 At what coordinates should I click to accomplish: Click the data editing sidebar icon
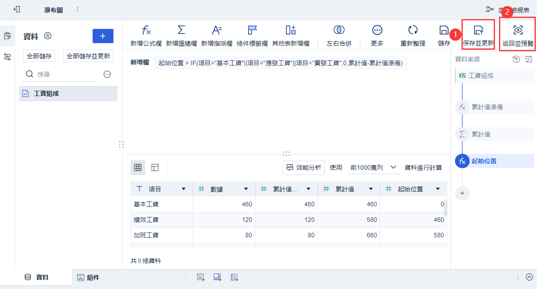pyautogui.click(x=7, y=36)
